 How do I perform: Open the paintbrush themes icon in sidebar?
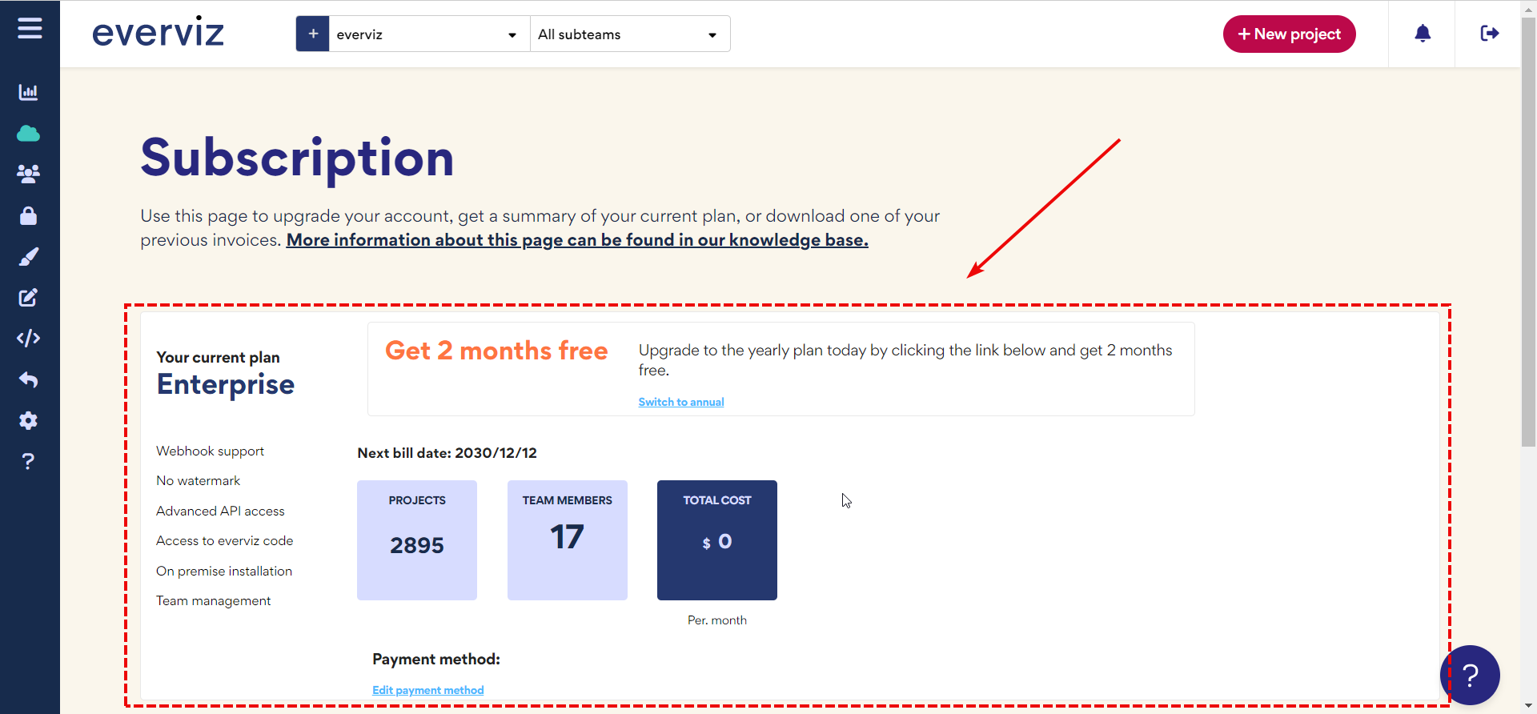pos(28,257)
